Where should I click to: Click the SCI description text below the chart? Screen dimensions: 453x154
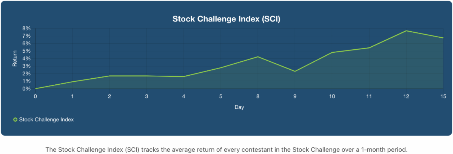226,149
